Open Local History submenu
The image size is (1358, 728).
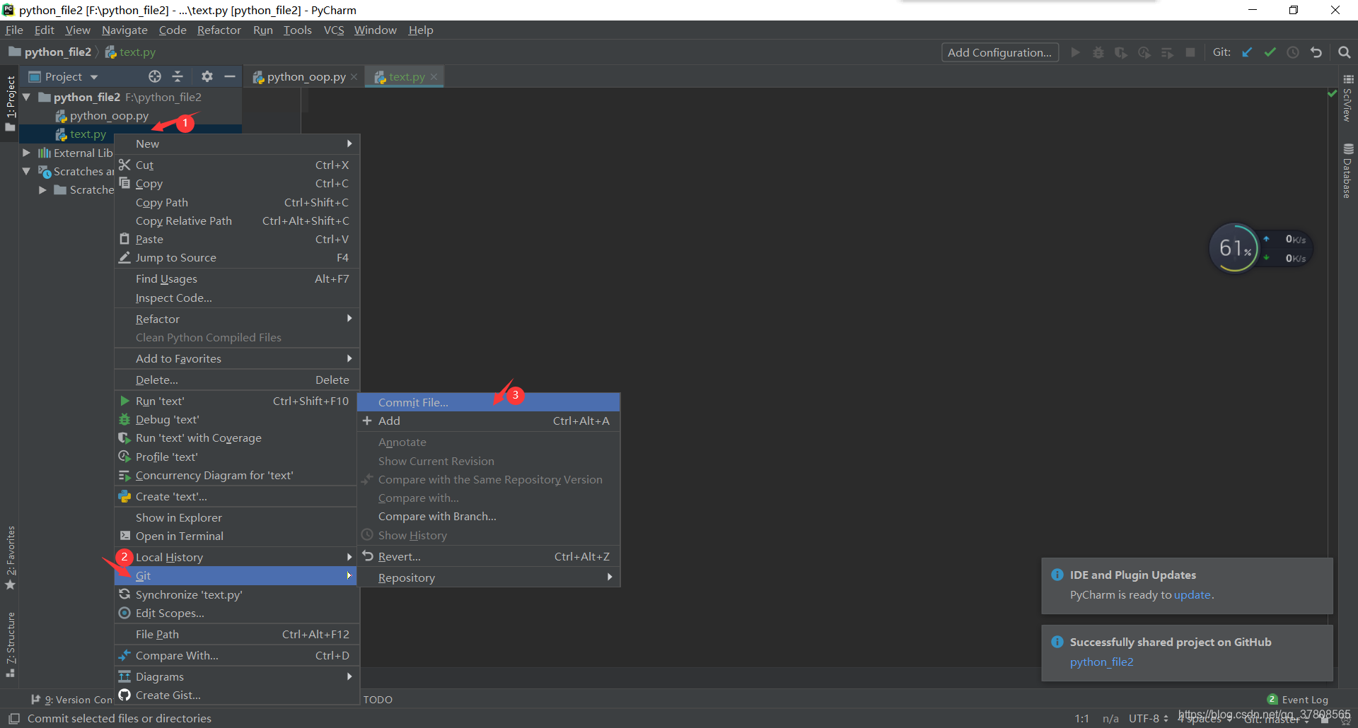[x=237, y=557]
